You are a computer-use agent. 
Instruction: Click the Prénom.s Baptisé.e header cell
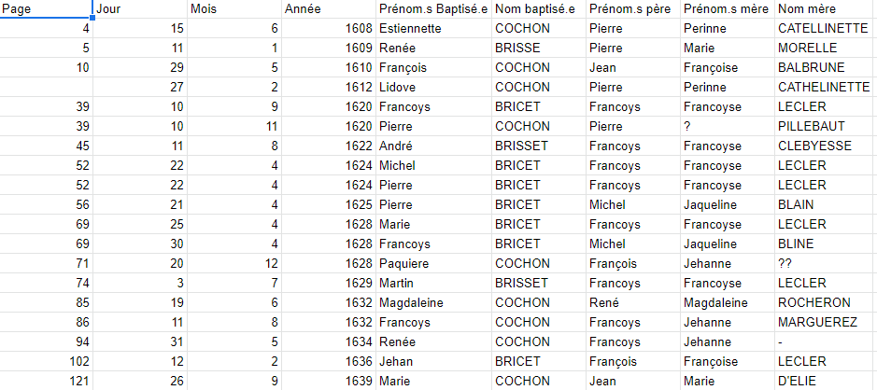(x=432, y=8)
